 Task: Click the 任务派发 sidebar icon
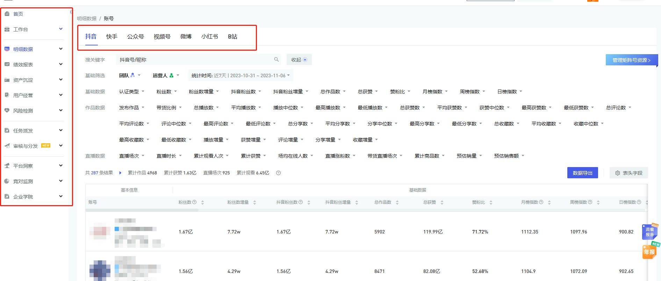tap(7, 130)
